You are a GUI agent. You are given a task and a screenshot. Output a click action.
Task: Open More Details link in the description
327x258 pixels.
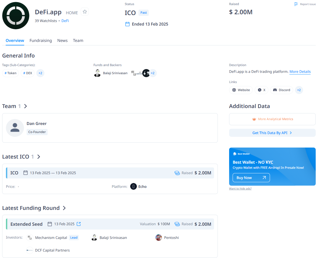click(300, 72)
